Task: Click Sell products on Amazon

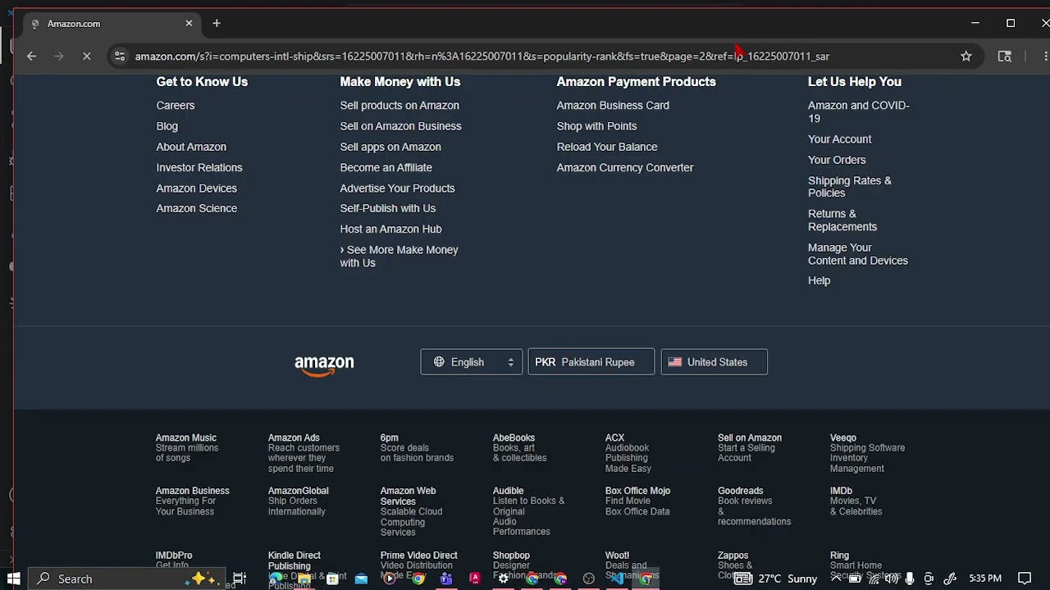Action: point(399,106)
